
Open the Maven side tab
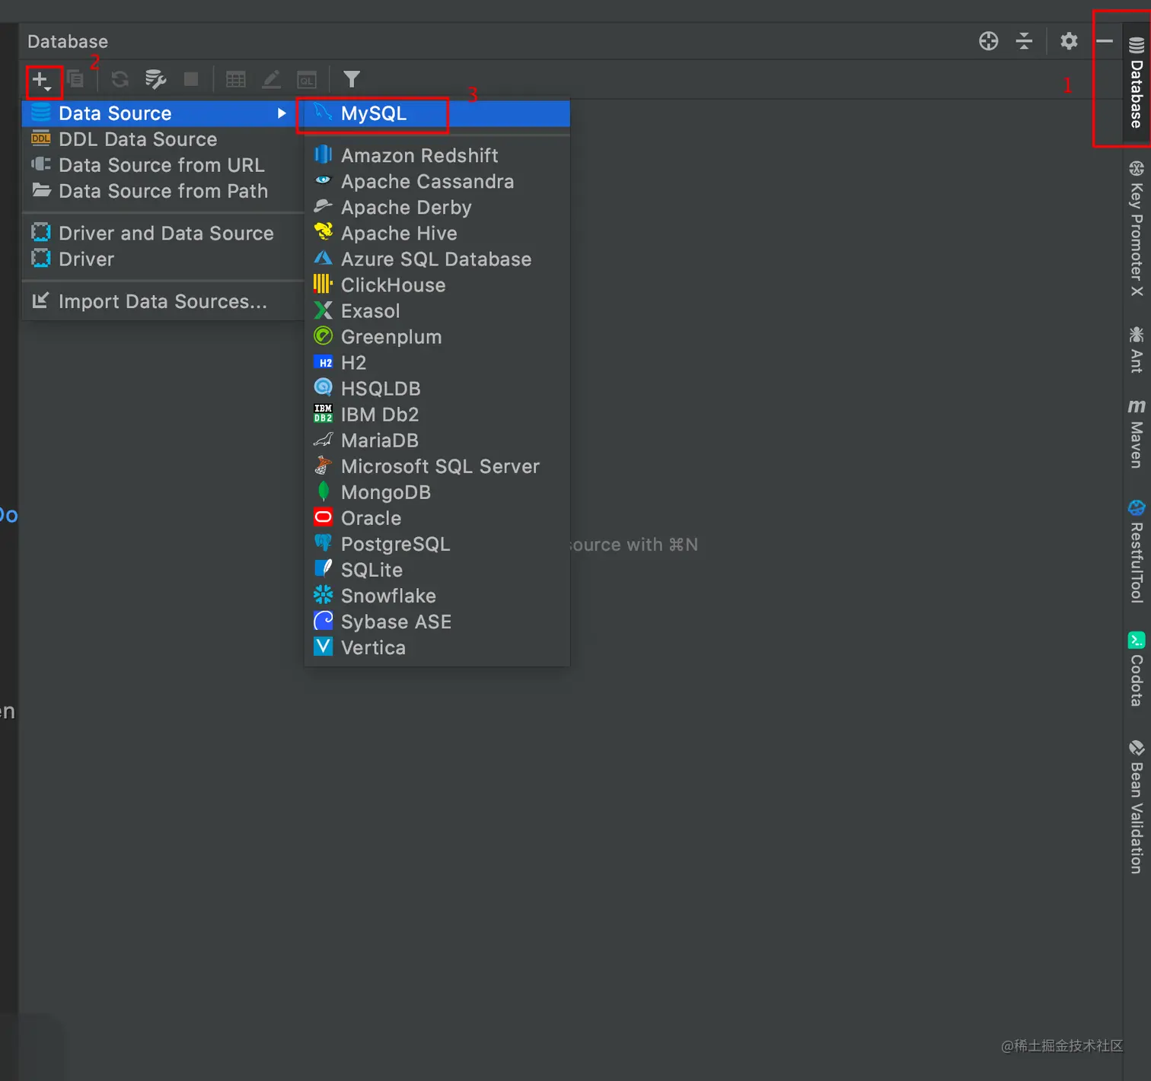[x=1137, y=434]
